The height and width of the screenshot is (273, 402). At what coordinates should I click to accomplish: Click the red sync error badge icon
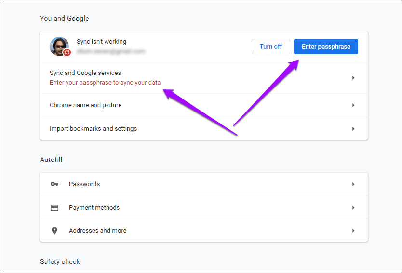click(67, 52)
